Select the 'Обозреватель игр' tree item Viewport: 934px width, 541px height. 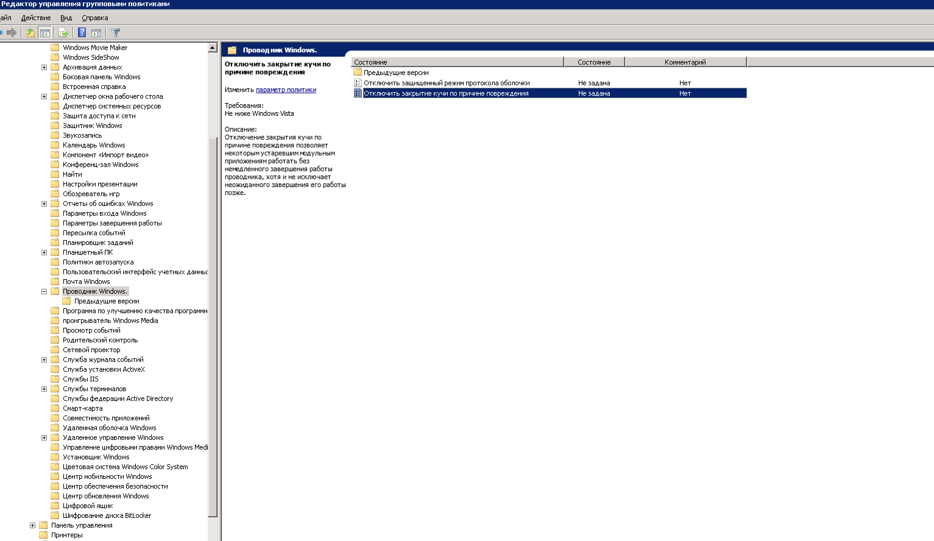91,194
